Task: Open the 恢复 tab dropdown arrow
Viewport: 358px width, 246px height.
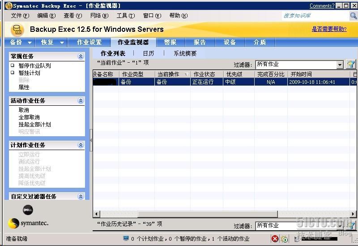Action: tap(62, 43)
